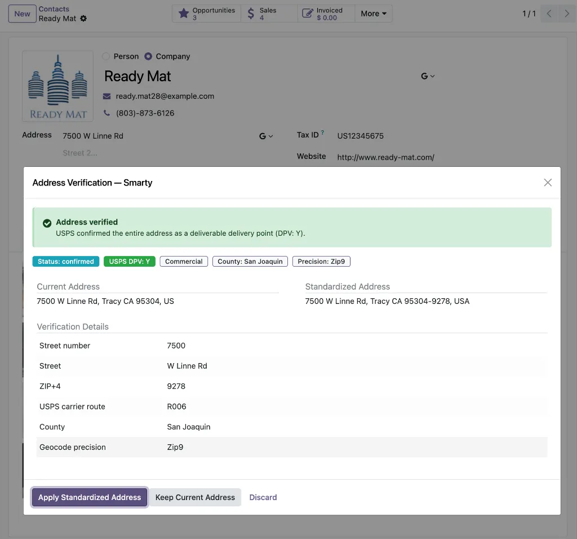This screenshot has width=577, height=539.
Task: Click the email field ready.mat28@example.com
Action: [165, 96]
